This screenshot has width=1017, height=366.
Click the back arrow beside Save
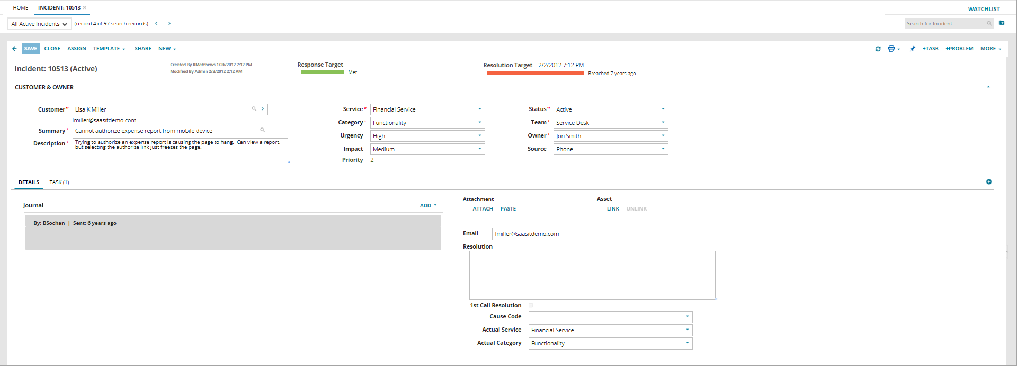point(14,49)
